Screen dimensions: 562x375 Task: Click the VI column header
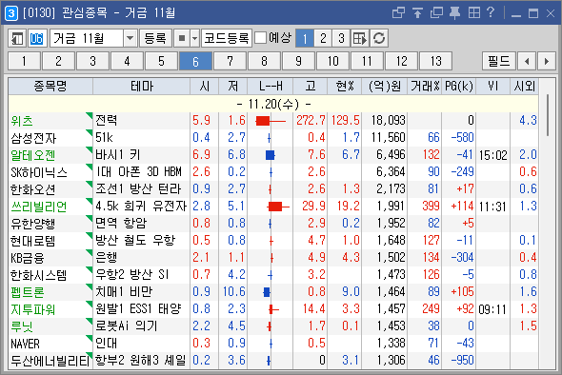click(492, 87)
